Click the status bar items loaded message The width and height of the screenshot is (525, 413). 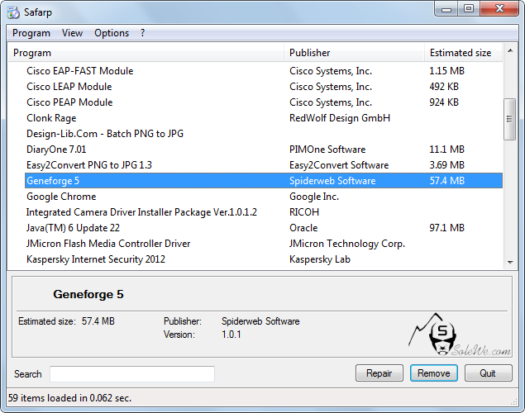[69, 398]
